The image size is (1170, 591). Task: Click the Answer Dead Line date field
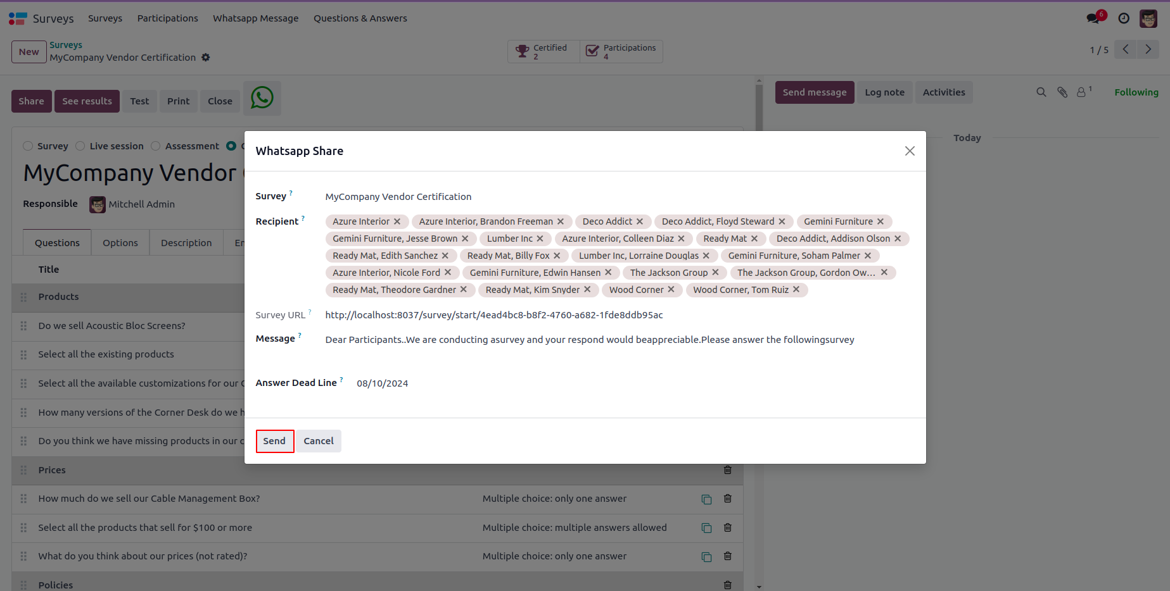coord(382,383)
